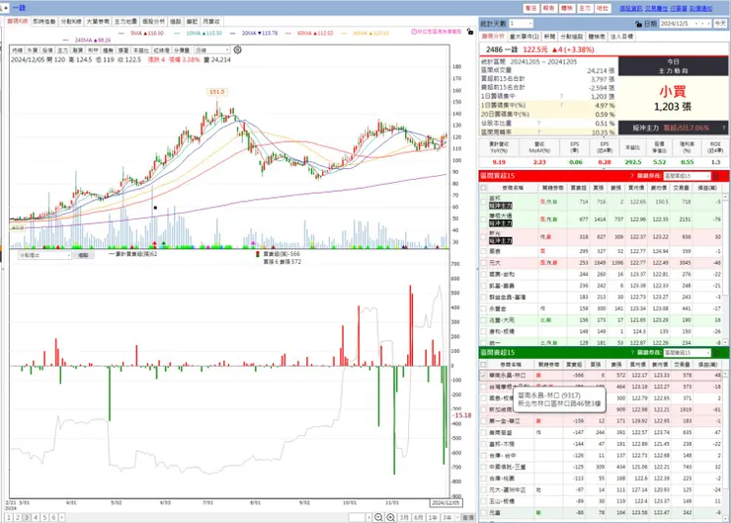Untick the 華南永昌-林口 checkbox
731x523 pixels.
[483, 375]
